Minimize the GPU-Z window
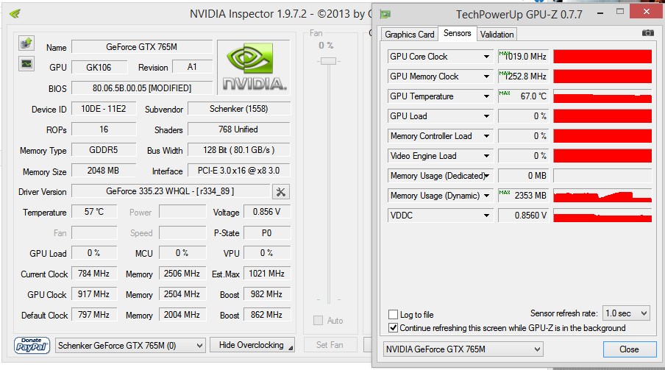The image size is (665, 370). click(x=600, y=13)
